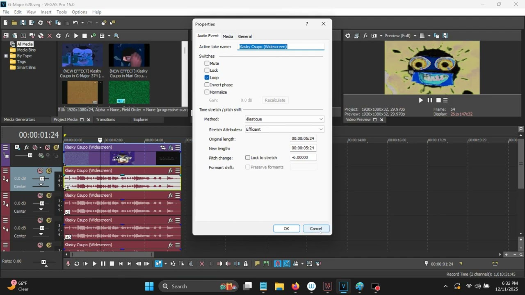The height and width of the screenshot is (295, 525).
Task: Open Event FX on track 2 audio event
Action: point(170,171)
